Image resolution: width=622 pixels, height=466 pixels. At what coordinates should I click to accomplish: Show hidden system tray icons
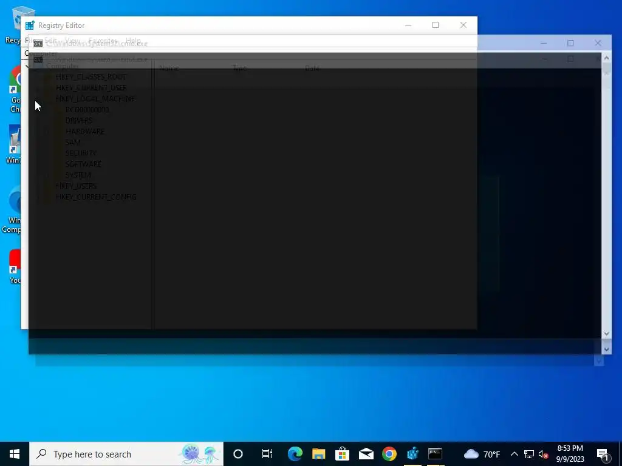click(514, 454)
